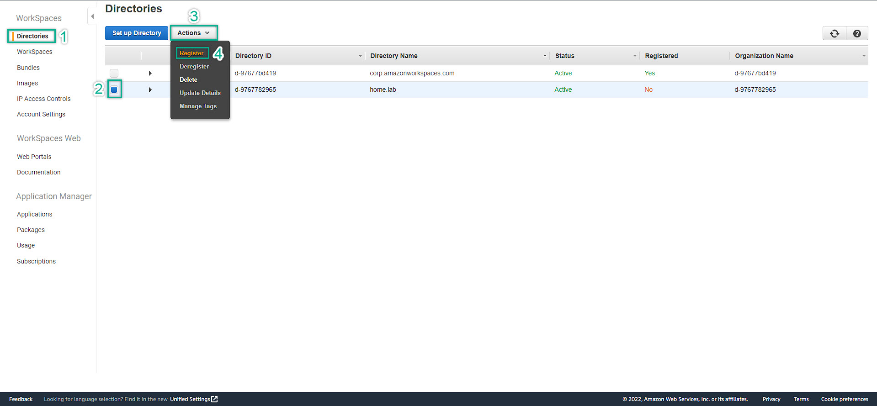Viewport: 877px width, 406px height.
Task: Choose Delete from Actions menu
Action: pos(188,79)
